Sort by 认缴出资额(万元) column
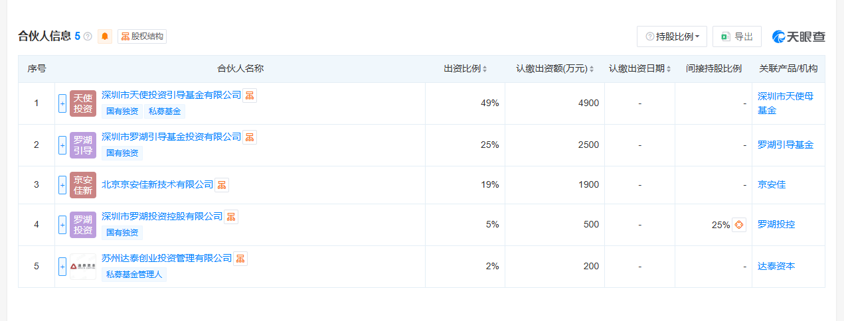The width and height of the screenshot is (844, 321). point(554,69)
